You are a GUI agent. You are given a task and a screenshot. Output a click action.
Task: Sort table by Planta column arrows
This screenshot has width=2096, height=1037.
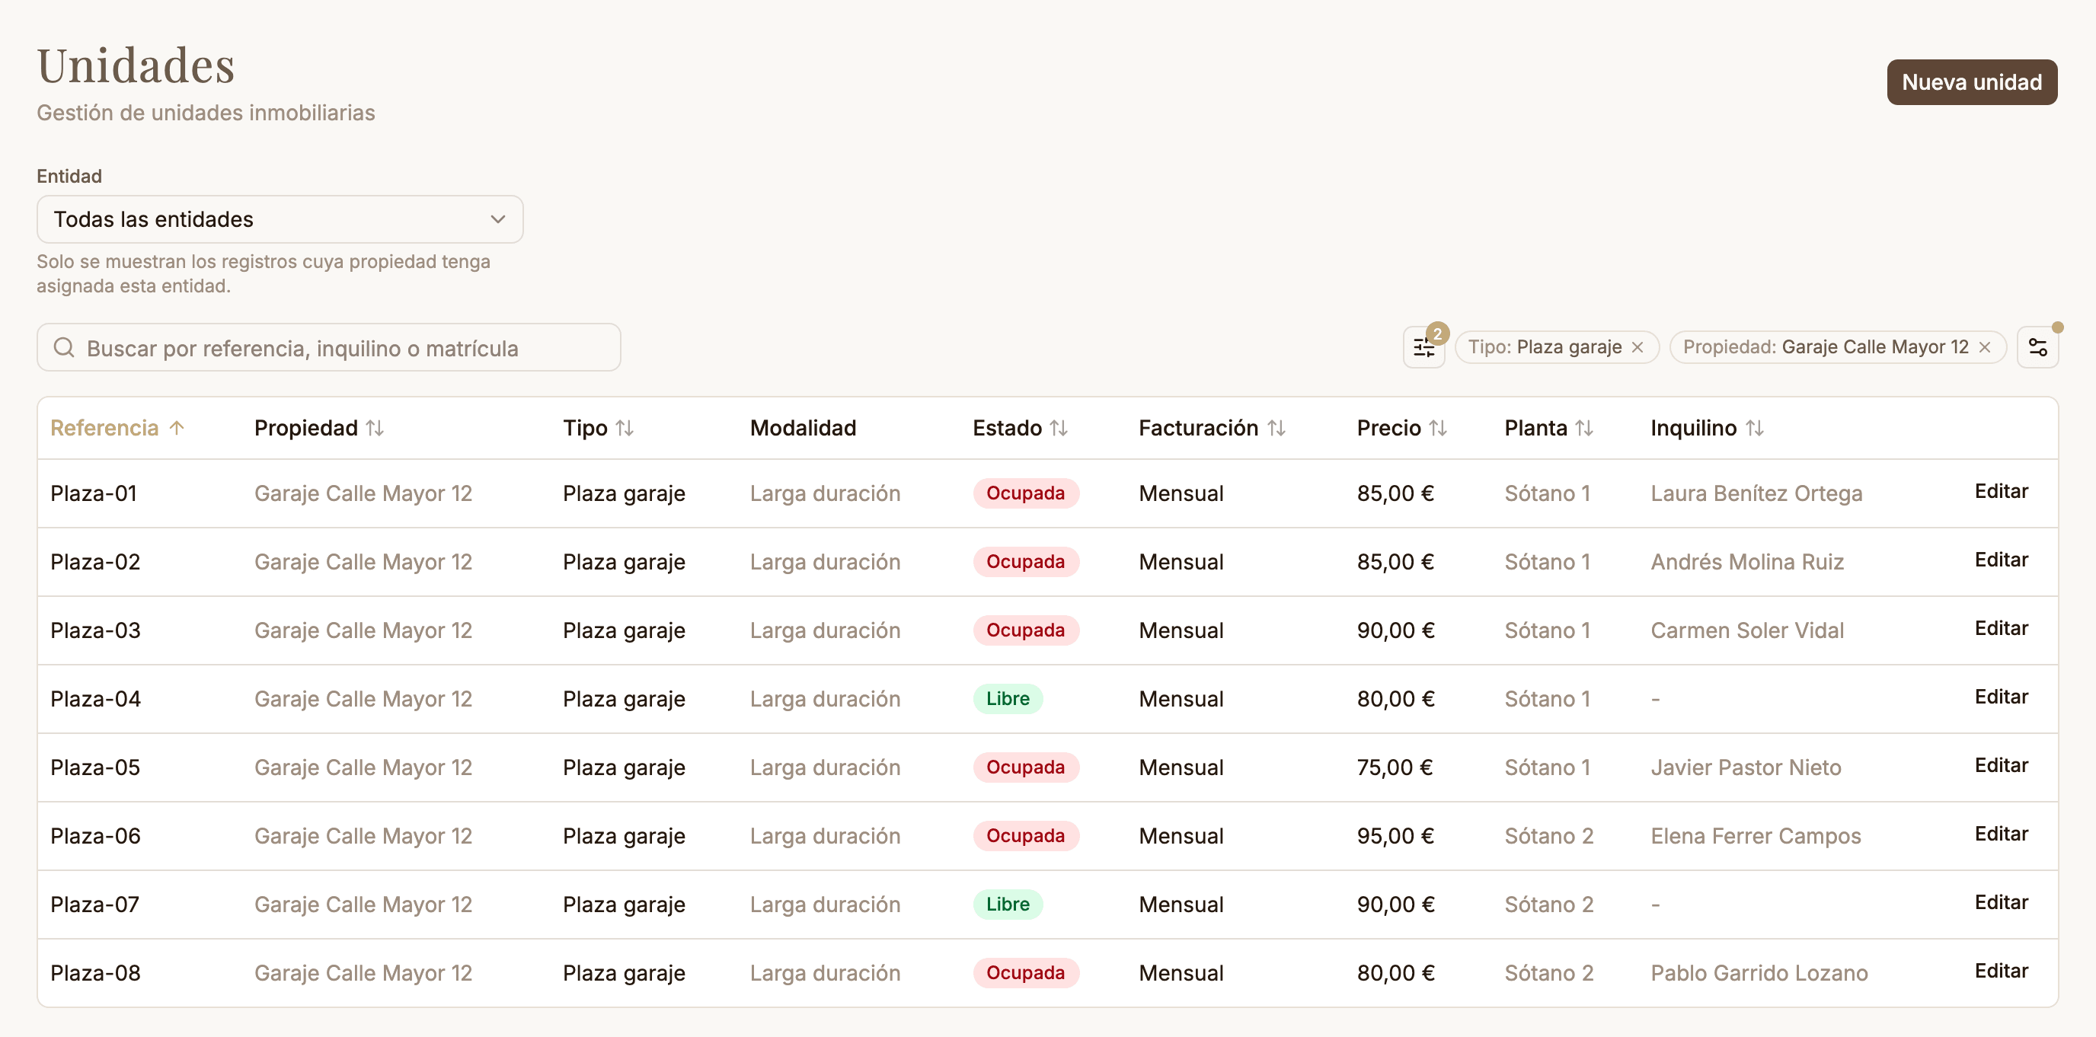tap(1583, 428)
